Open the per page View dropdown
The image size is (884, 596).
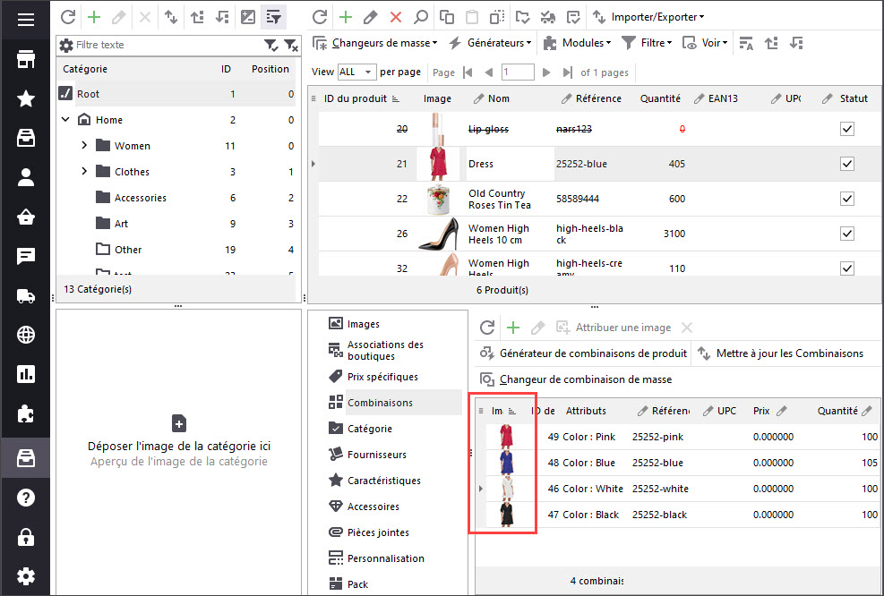pos(356,72)
